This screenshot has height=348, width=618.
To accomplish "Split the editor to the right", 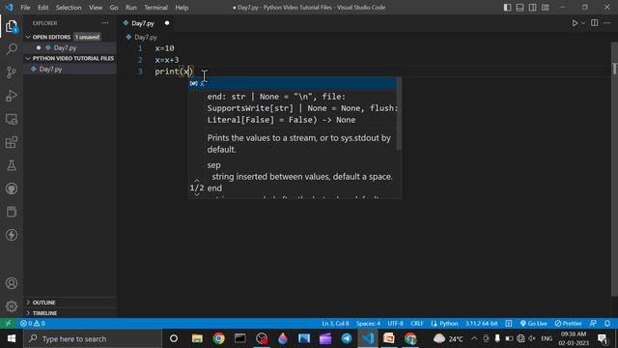I will pyautogui.click(x=595, y=23).
